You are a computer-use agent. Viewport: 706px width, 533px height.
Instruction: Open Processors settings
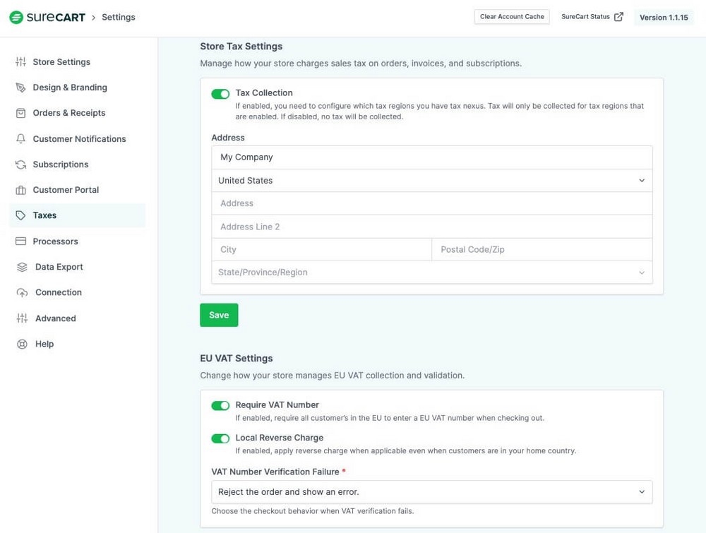point(77,241)
